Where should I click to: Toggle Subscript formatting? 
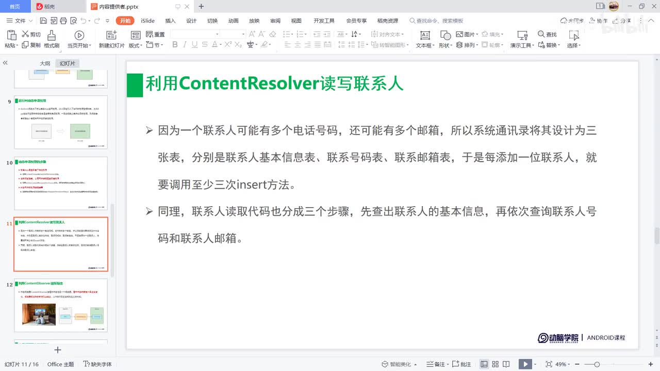tap(238, 45)
